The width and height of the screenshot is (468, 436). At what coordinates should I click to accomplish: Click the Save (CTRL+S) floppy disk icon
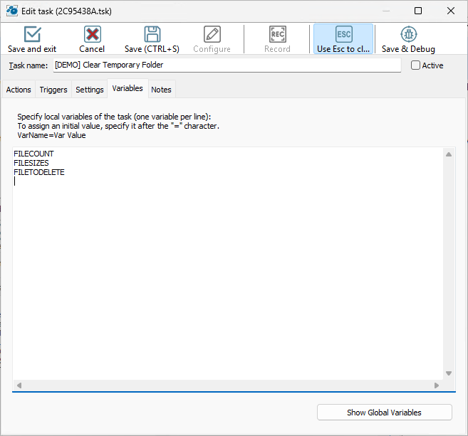coord(152,34)
